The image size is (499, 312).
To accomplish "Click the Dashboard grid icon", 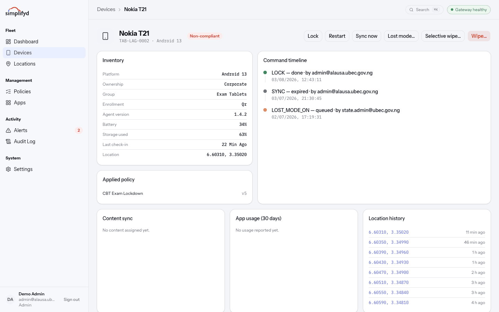I will point(8,42).
